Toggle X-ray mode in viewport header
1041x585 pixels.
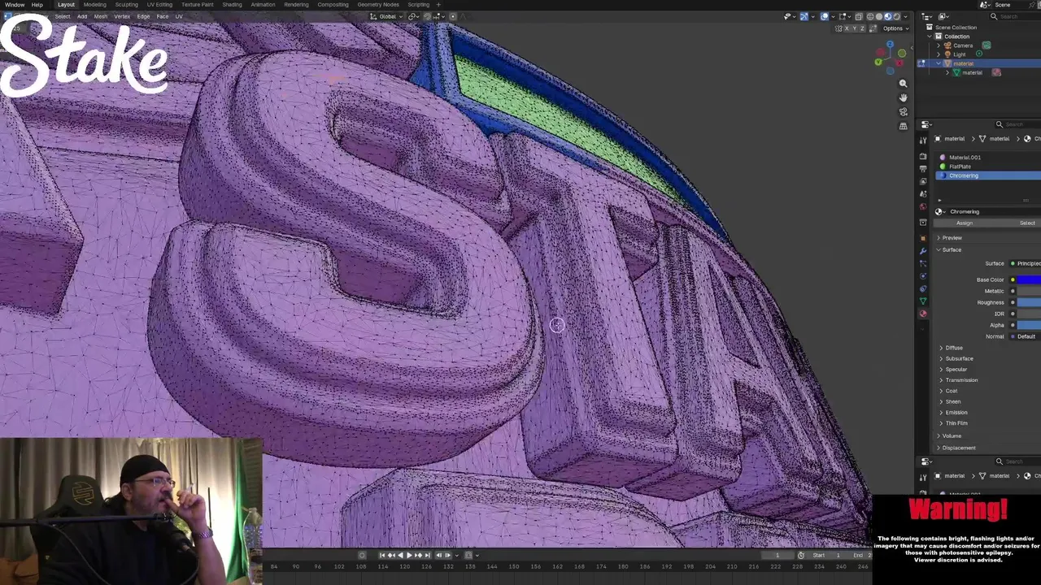pos(859,16)
